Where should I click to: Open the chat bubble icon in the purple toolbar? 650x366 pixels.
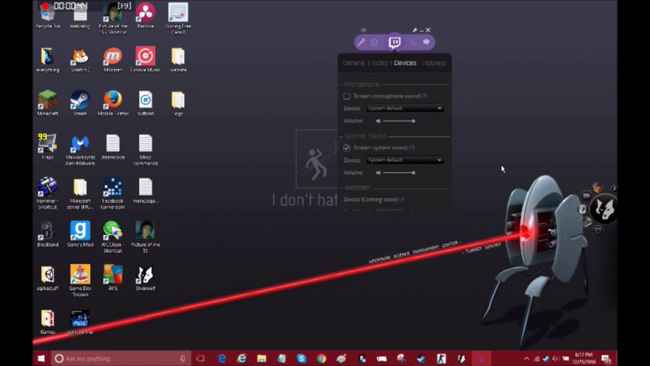427,43
